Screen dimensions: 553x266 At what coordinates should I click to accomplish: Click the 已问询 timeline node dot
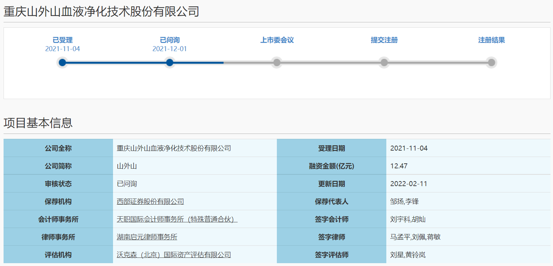coord(170,63)
